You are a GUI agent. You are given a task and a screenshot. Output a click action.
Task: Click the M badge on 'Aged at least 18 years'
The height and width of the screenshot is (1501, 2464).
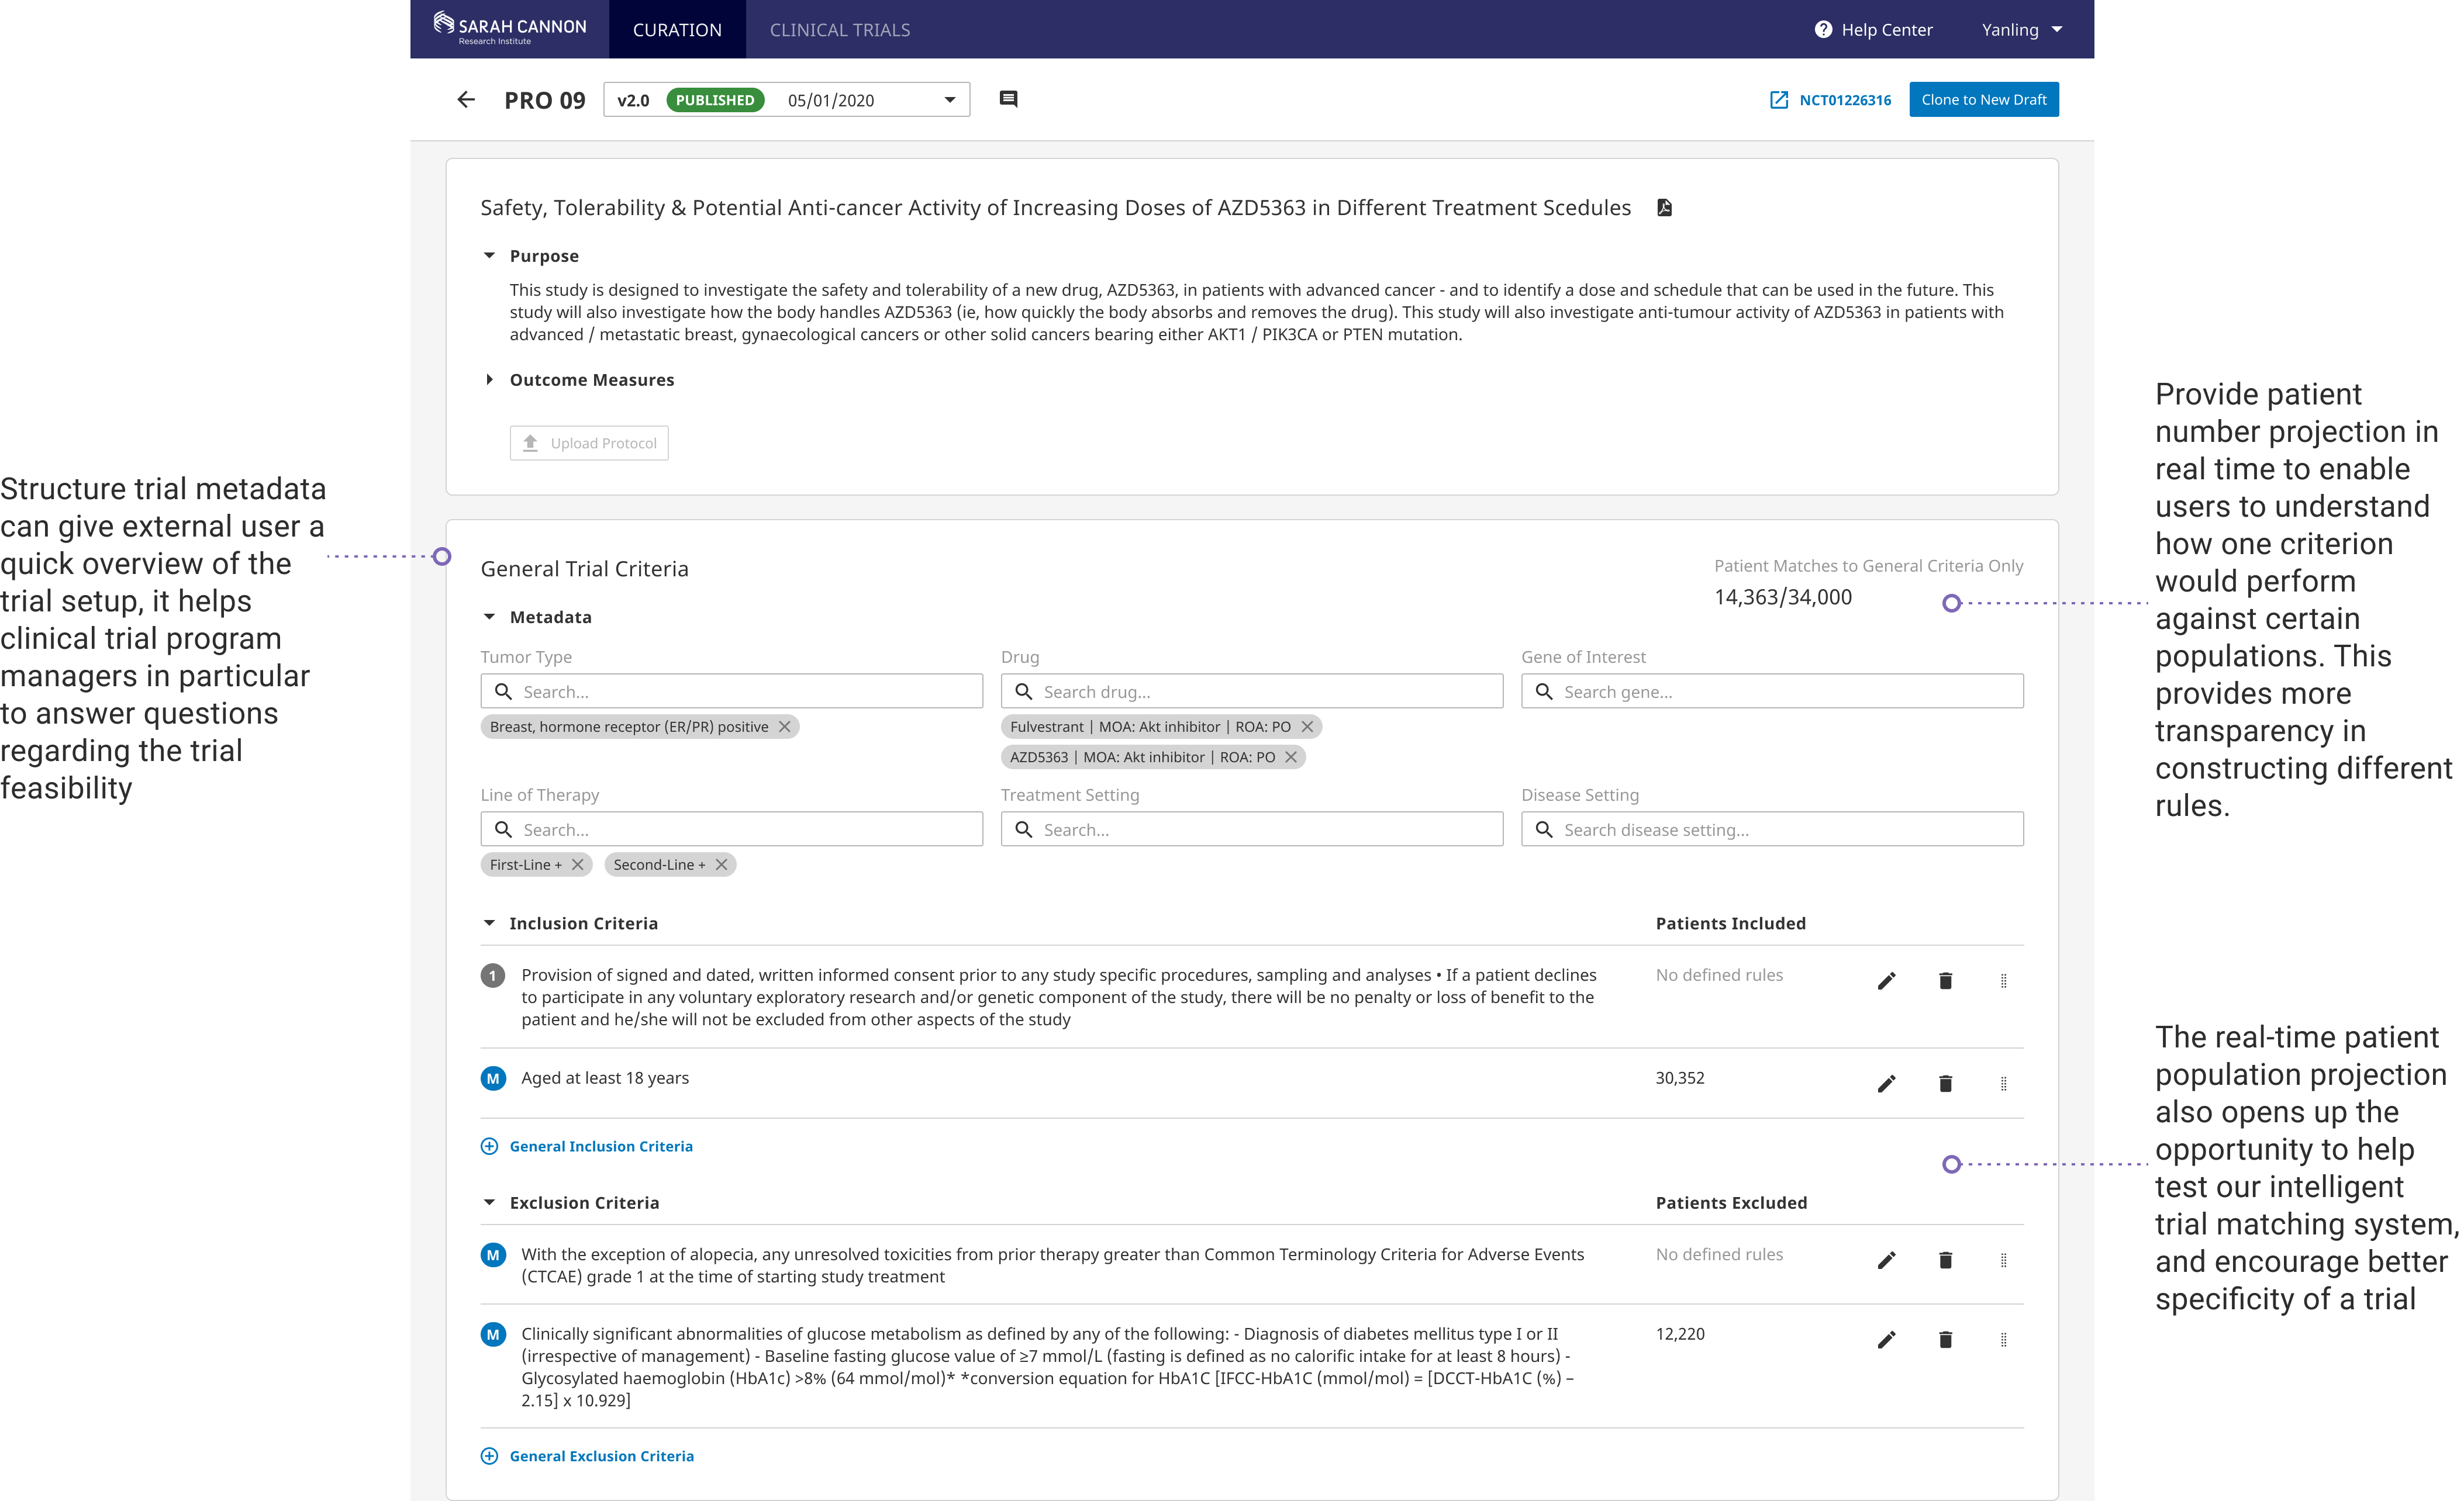[x=493, y=1079]
